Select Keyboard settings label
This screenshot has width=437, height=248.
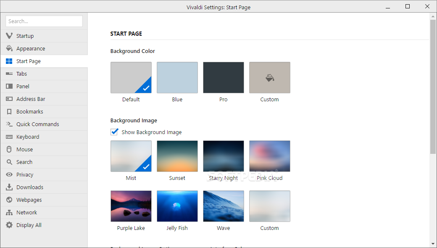pyautogui.click(x=28, y=137)
